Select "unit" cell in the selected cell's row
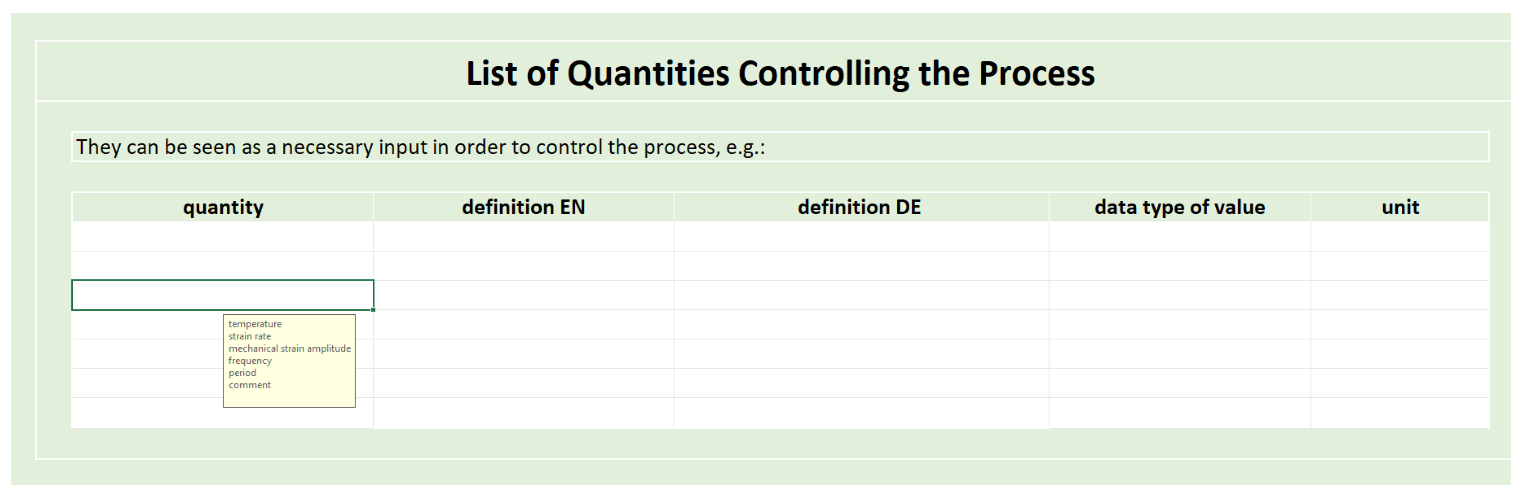 pyautogui.click(x=1400, y=295)
